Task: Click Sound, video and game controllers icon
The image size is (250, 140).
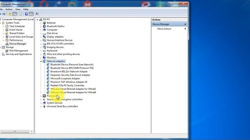Action: tap(44, 100)
